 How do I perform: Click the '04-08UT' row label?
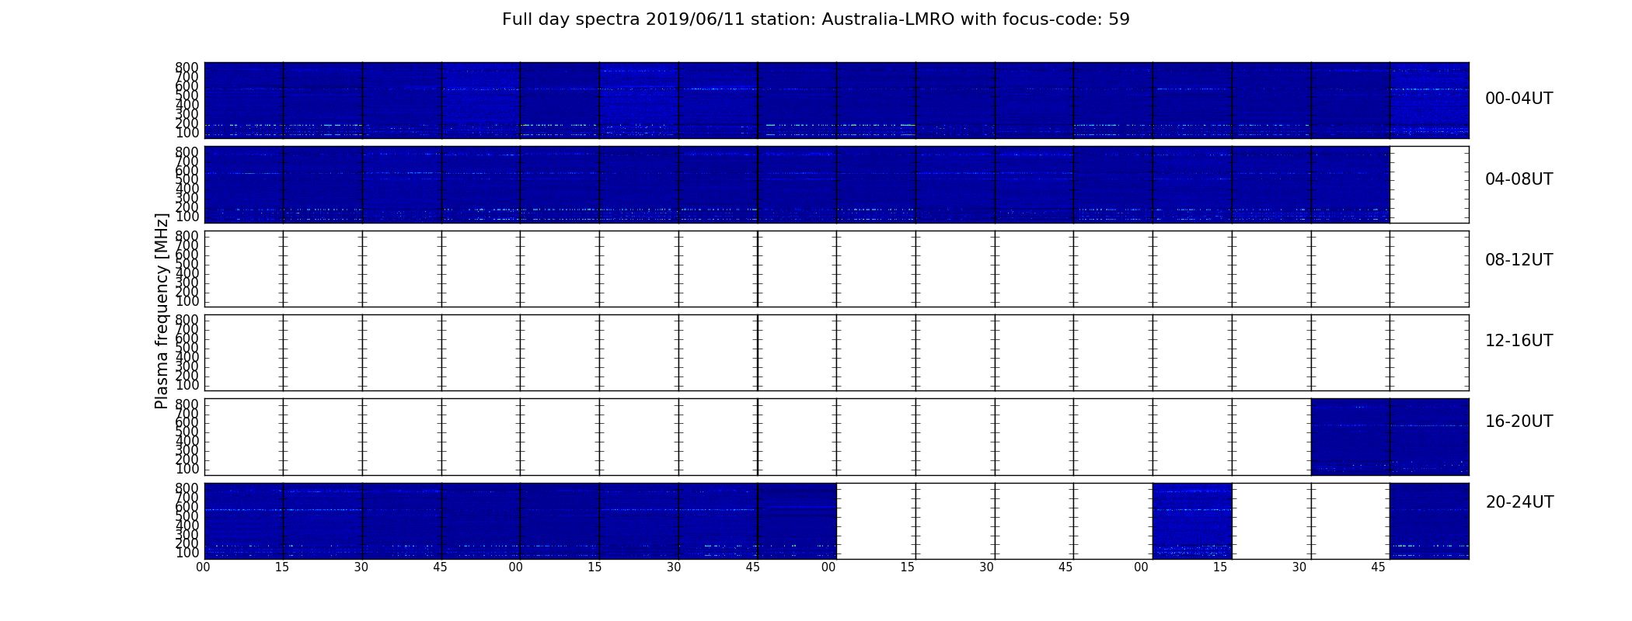pos(1519,179)
